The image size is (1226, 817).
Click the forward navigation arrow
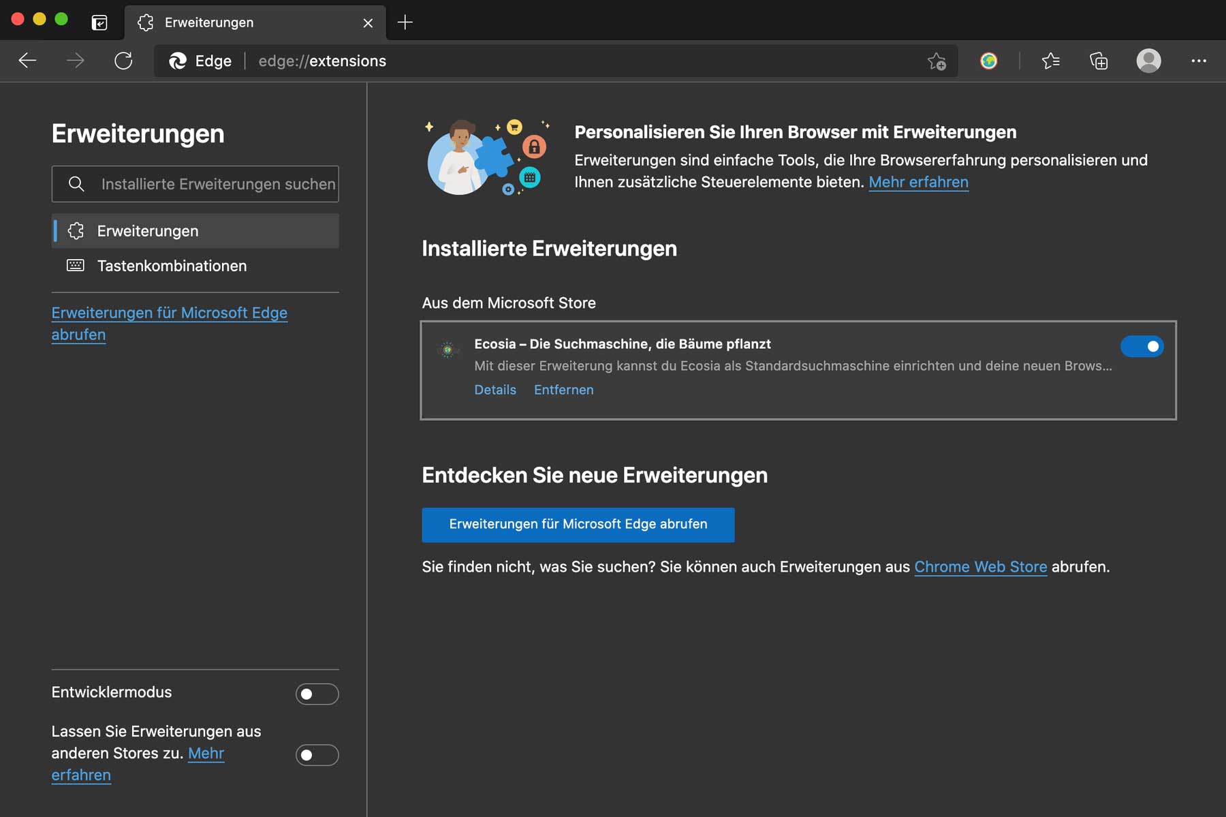click(76, 61)
